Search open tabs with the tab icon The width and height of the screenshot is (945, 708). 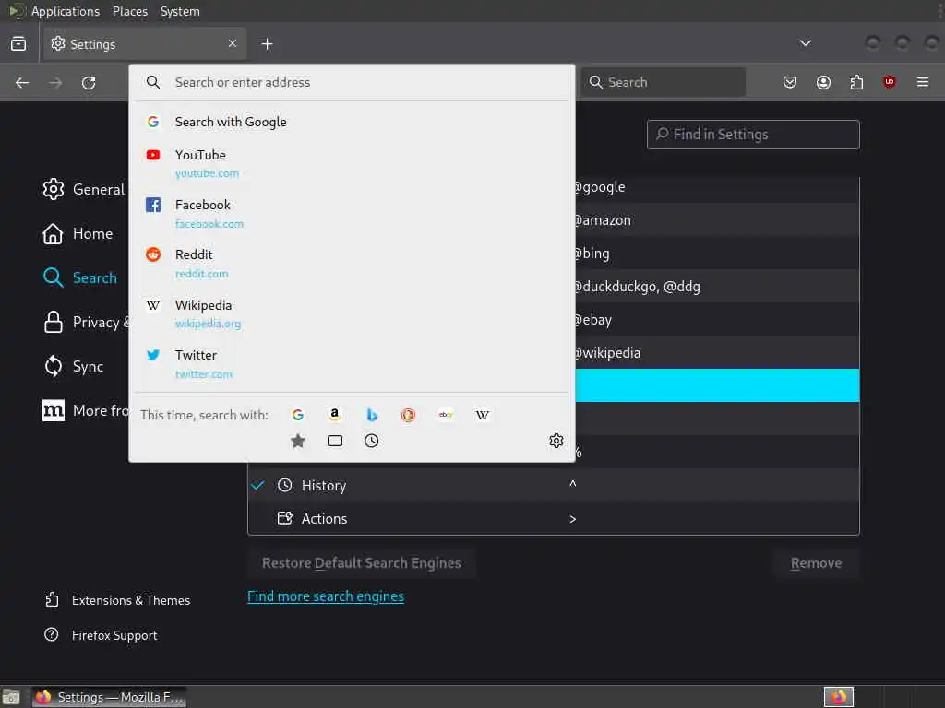point(334,441)
